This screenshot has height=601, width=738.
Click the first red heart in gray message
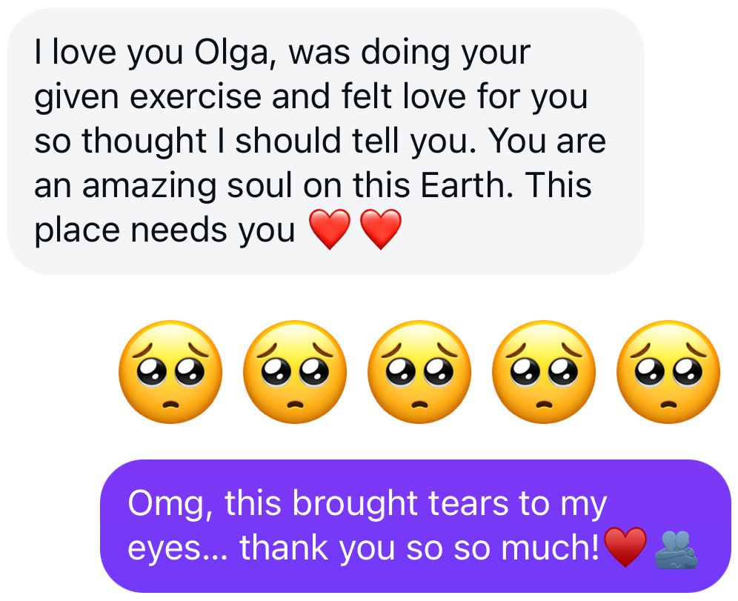click(330, 229)
